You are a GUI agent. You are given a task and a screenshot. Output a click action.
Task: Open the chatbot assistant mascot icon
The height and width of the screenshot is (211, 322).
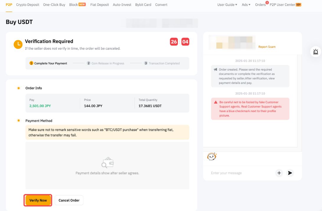(x=212, y=157)
